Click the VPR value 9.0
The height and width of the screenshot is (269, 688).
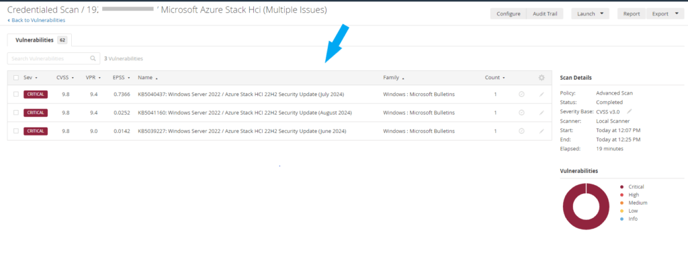tap(94, 131)
